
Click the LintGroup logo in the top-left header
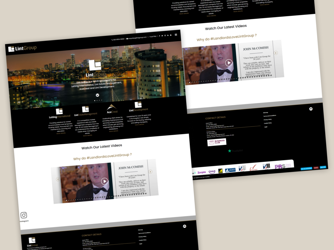(x=23, y=49)
